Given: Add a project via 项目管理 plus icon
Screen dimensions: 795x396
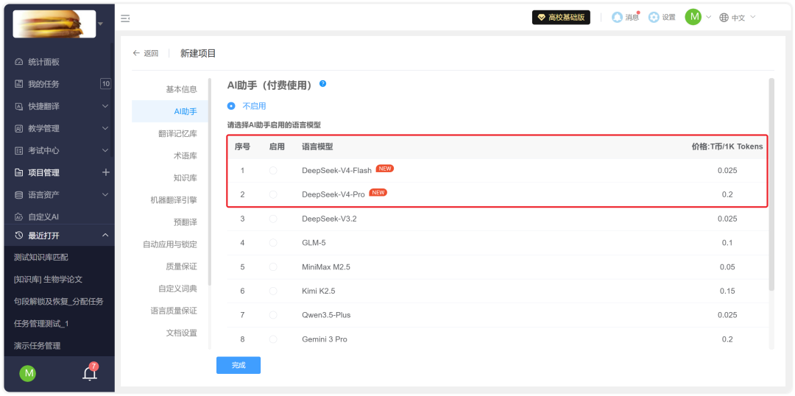Looking at the screenshot, I should tap(105, 172).
